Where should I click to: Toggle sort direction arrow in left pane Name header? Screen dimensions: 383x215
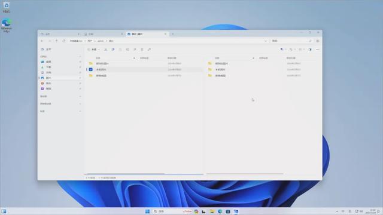[x=134, y=58]
